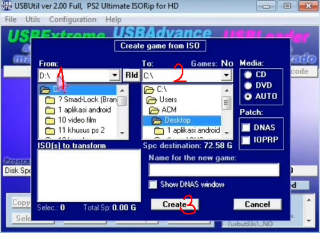Expand the To drive dropdown

226,75
